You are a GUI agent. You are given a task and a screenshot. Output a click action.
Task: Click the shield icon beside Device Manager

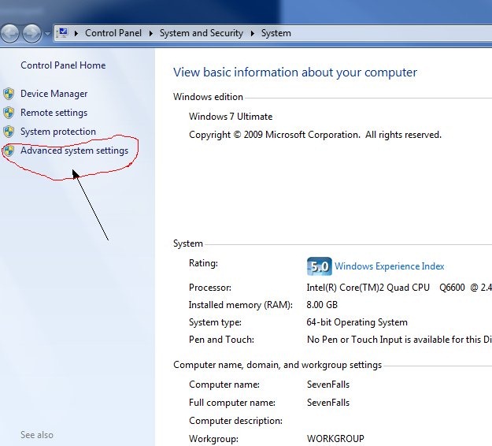tap(9, 94)
